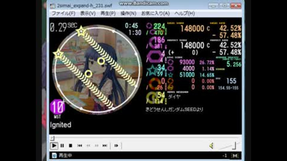Open the ファイル(F) menu
Image resolution: width=287 pixels, height=161 pixels.
tap(63, 13)
